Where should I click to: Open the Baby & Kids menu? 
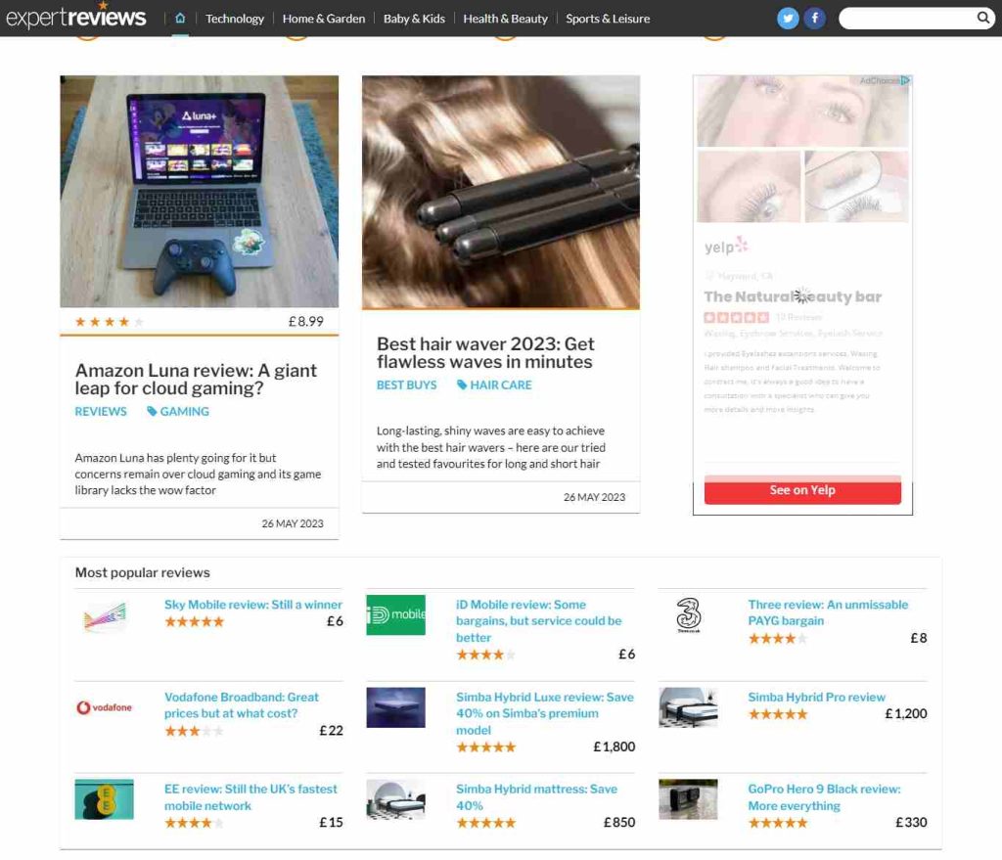click(x=414, y=19)
